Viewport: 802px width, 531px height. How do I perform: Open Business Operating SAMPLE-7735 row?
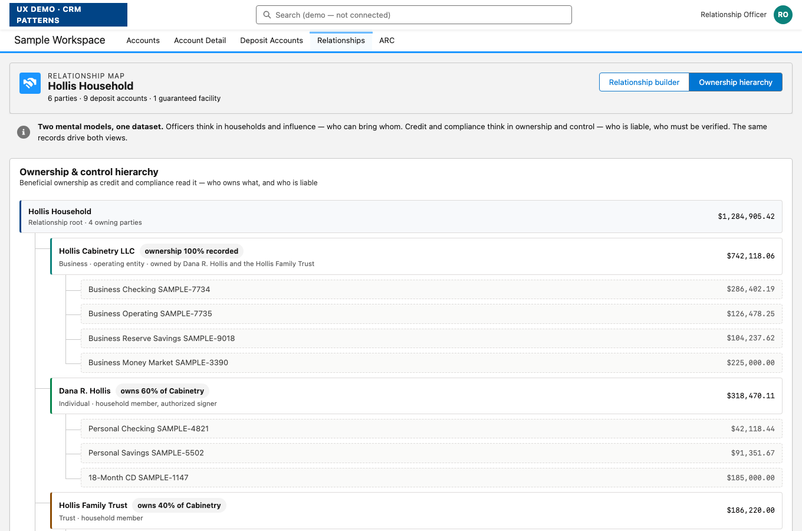pos(432,314)
